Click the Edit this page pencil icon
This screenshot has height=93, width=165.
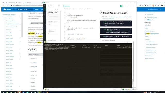point(146,14)
